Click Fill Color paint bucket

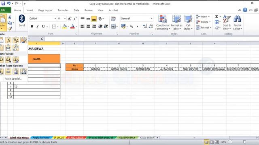click(64, 26)
